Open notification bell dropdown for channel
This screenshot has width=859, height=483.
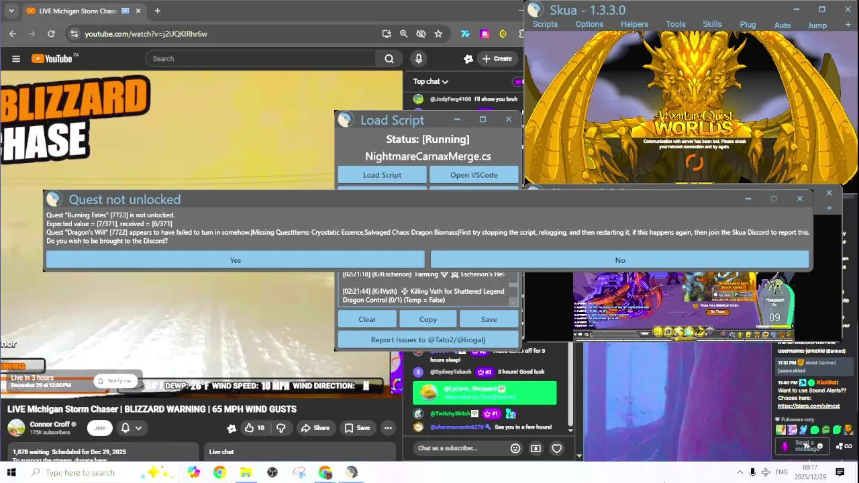131,427
